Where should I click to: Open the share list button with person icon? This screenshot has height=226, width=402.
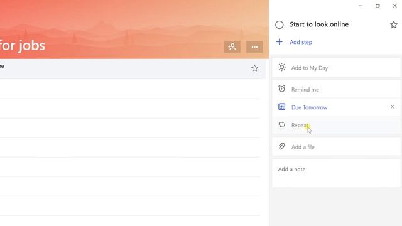(232, 47)
